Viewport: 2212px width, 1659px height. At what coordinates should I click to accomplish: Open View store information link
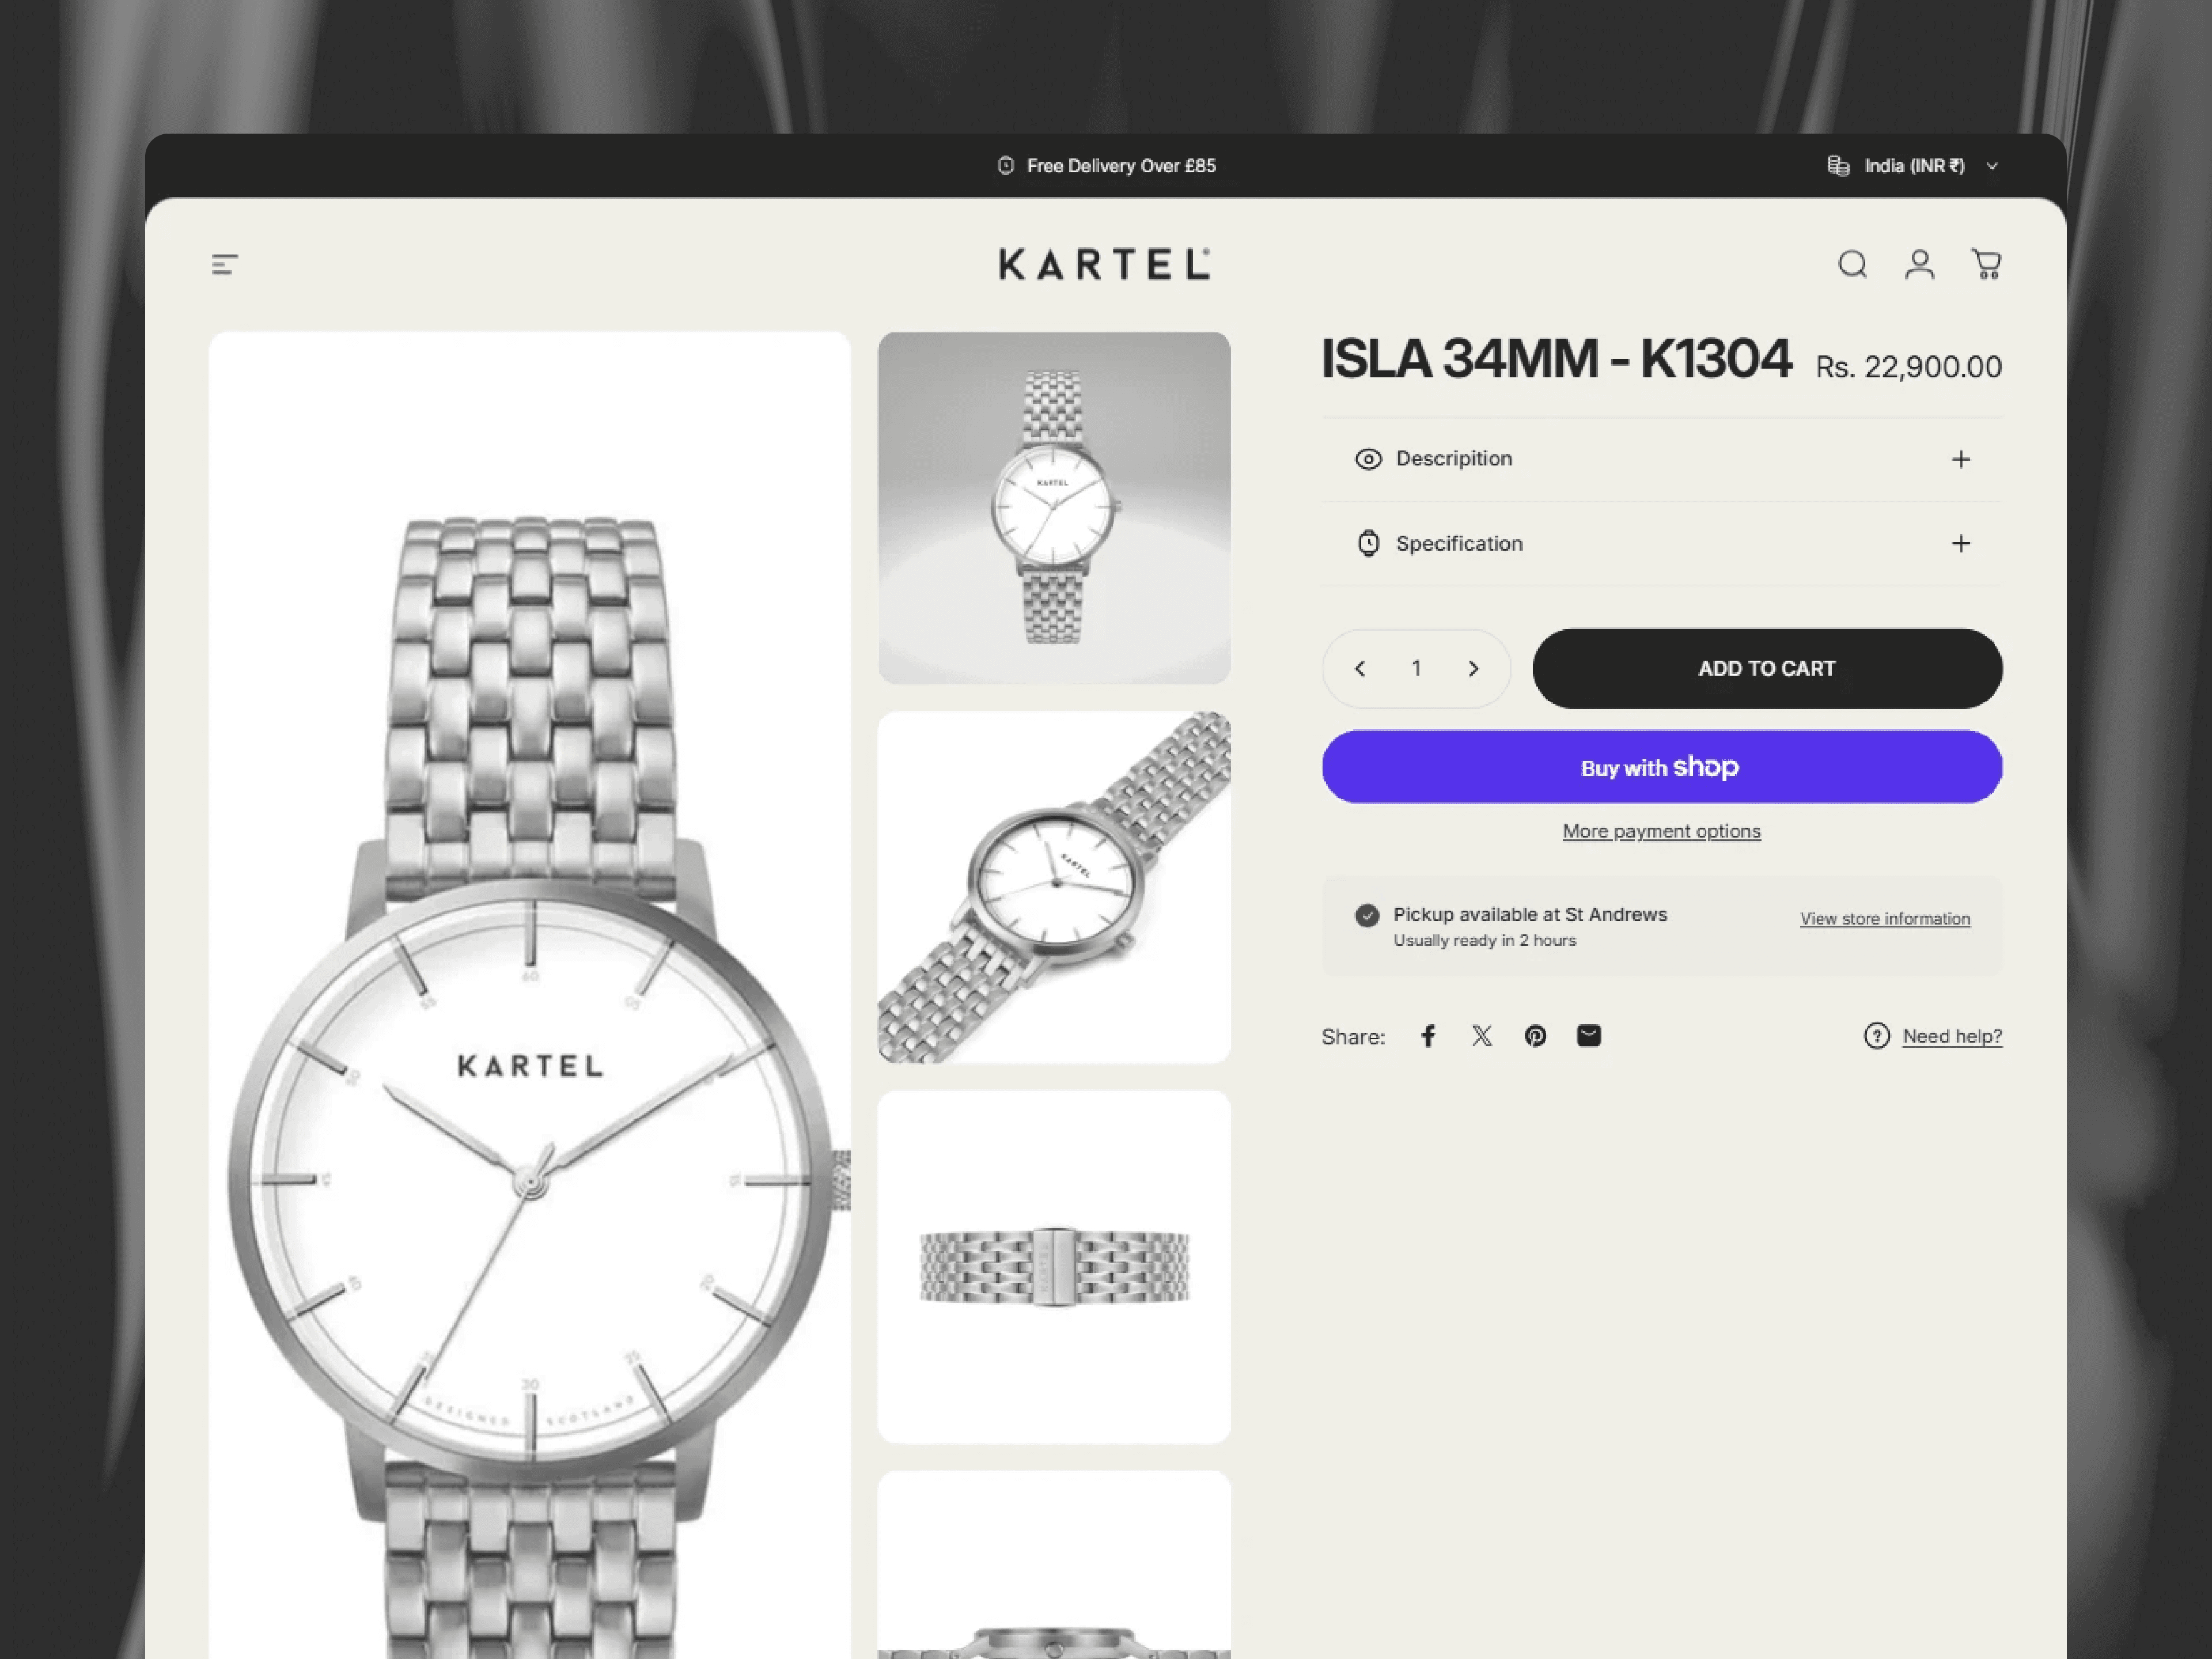click(1885, 919)
